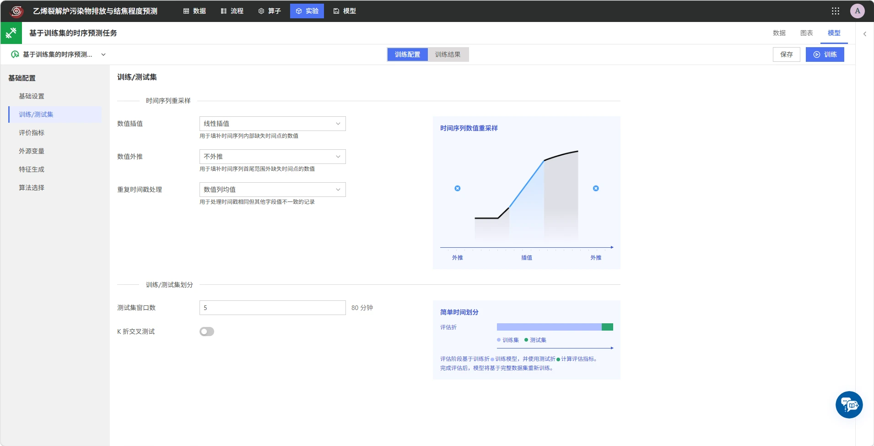Open the apps grid menu icon
This screenshot has height=446, width=874.
tap(835, 11)
